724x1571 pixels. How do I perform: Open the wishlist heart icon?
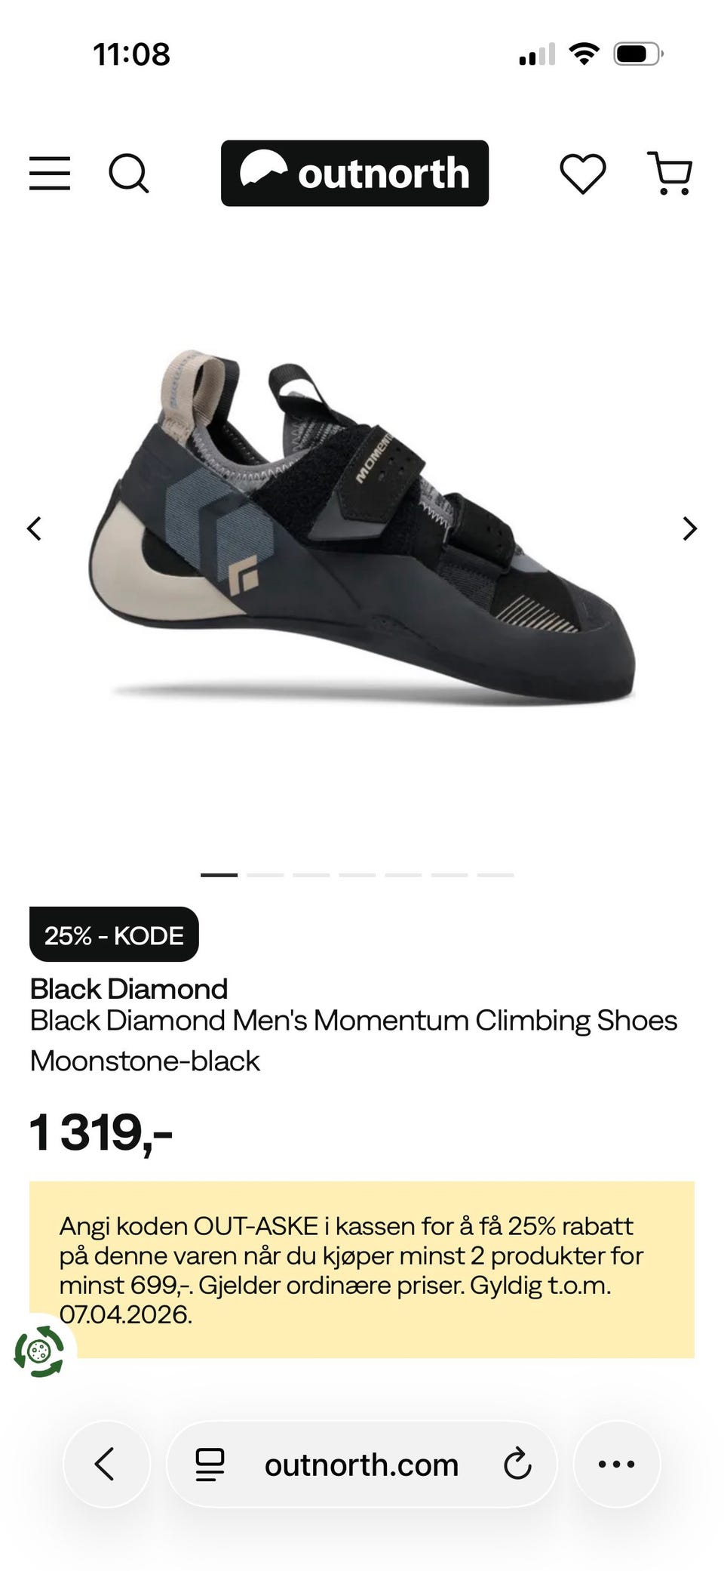pyautogui.click(x=583, y=174)
